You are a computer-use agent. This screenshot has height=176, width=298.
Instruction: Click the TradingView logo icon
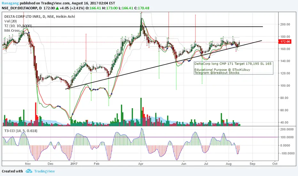[29, 171]
